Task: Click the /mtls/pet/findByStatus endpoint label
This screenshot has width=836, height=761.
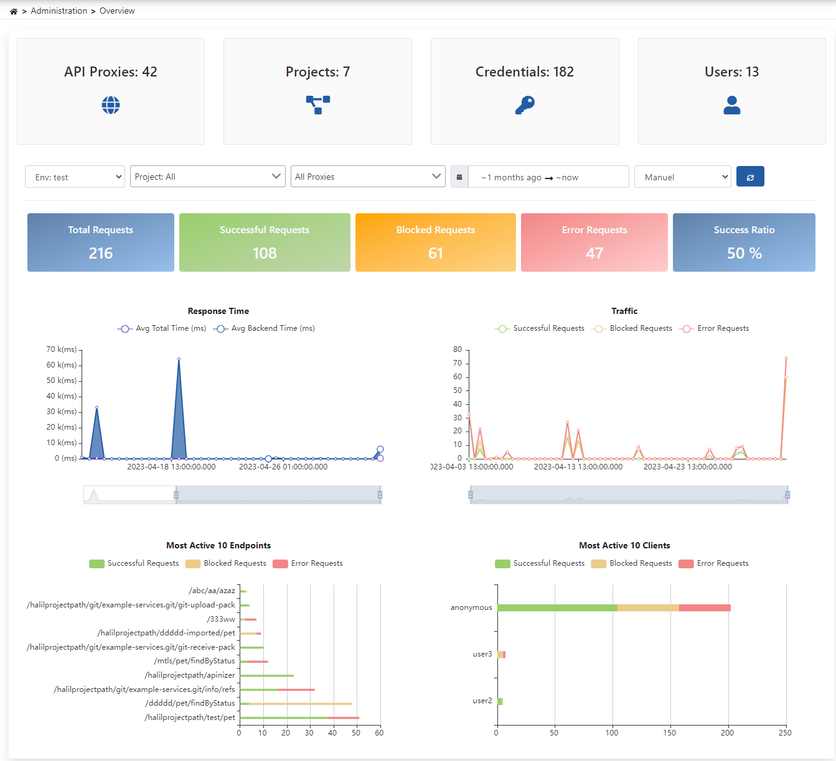Action: pos(195,661)
